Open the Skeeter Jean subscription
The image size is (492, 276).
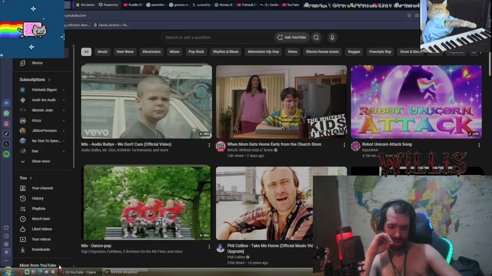[42, 110]
